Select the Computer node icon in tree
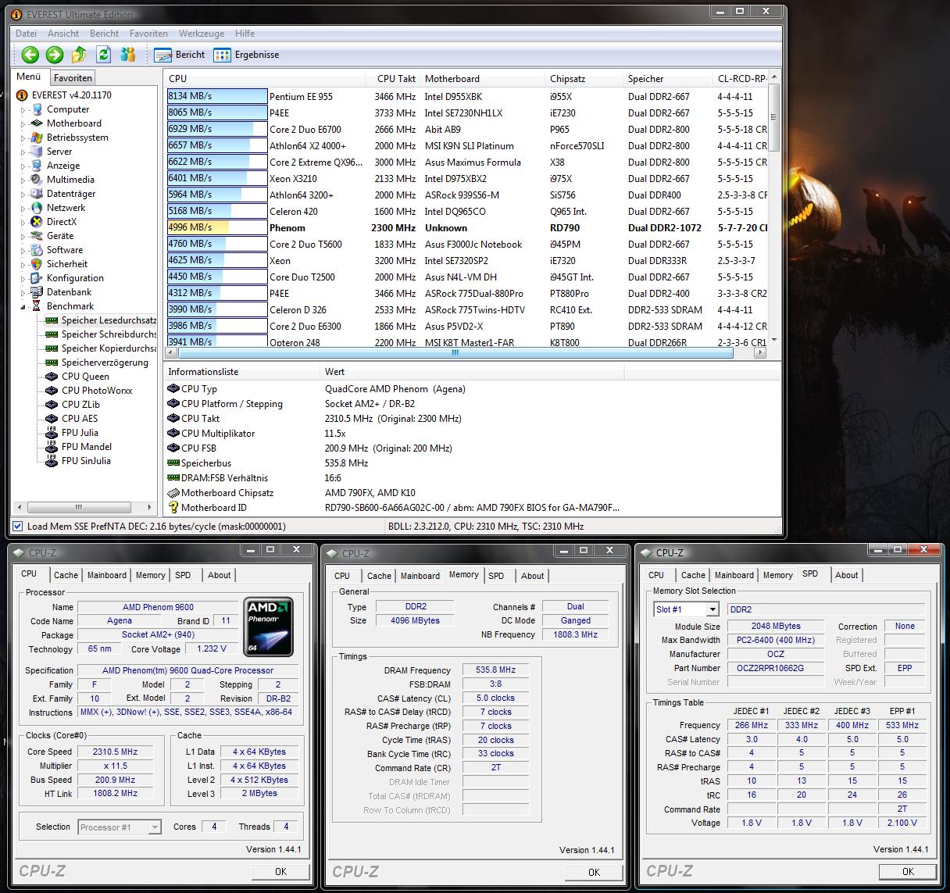This screenshot has width=950, height=893. [x=36, y=109]
